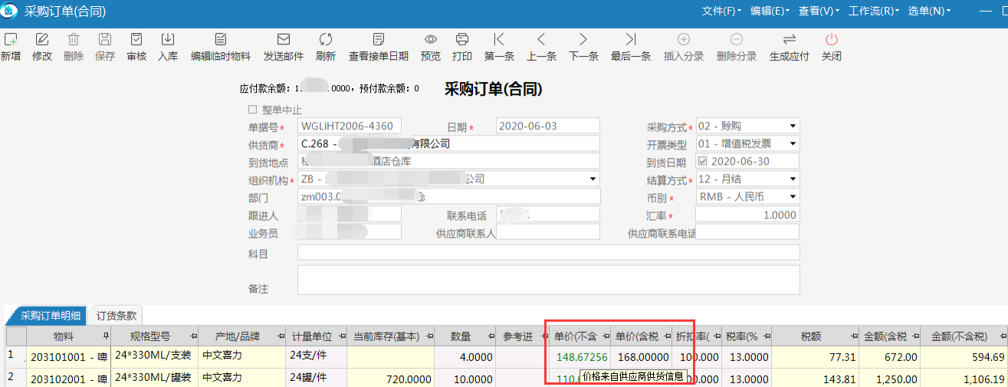Click the 594.69 amount cell
Image resolution: width=1008 pixels, height=387 pixels.
pos(966,357)
